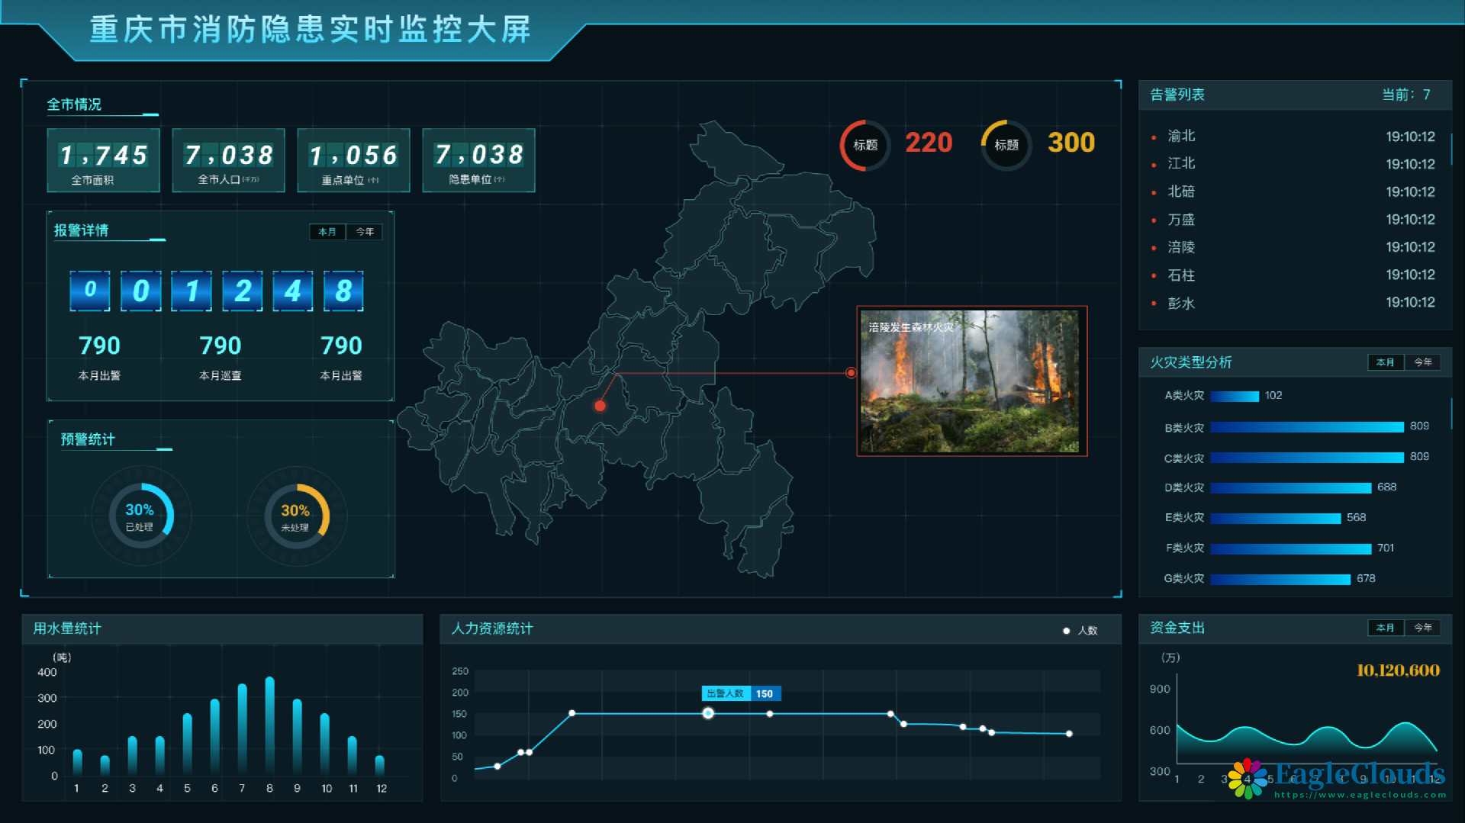The image size is (1465, 823).
Task: Open the 渝北 alarm entry
Action: click(1181, 136)
